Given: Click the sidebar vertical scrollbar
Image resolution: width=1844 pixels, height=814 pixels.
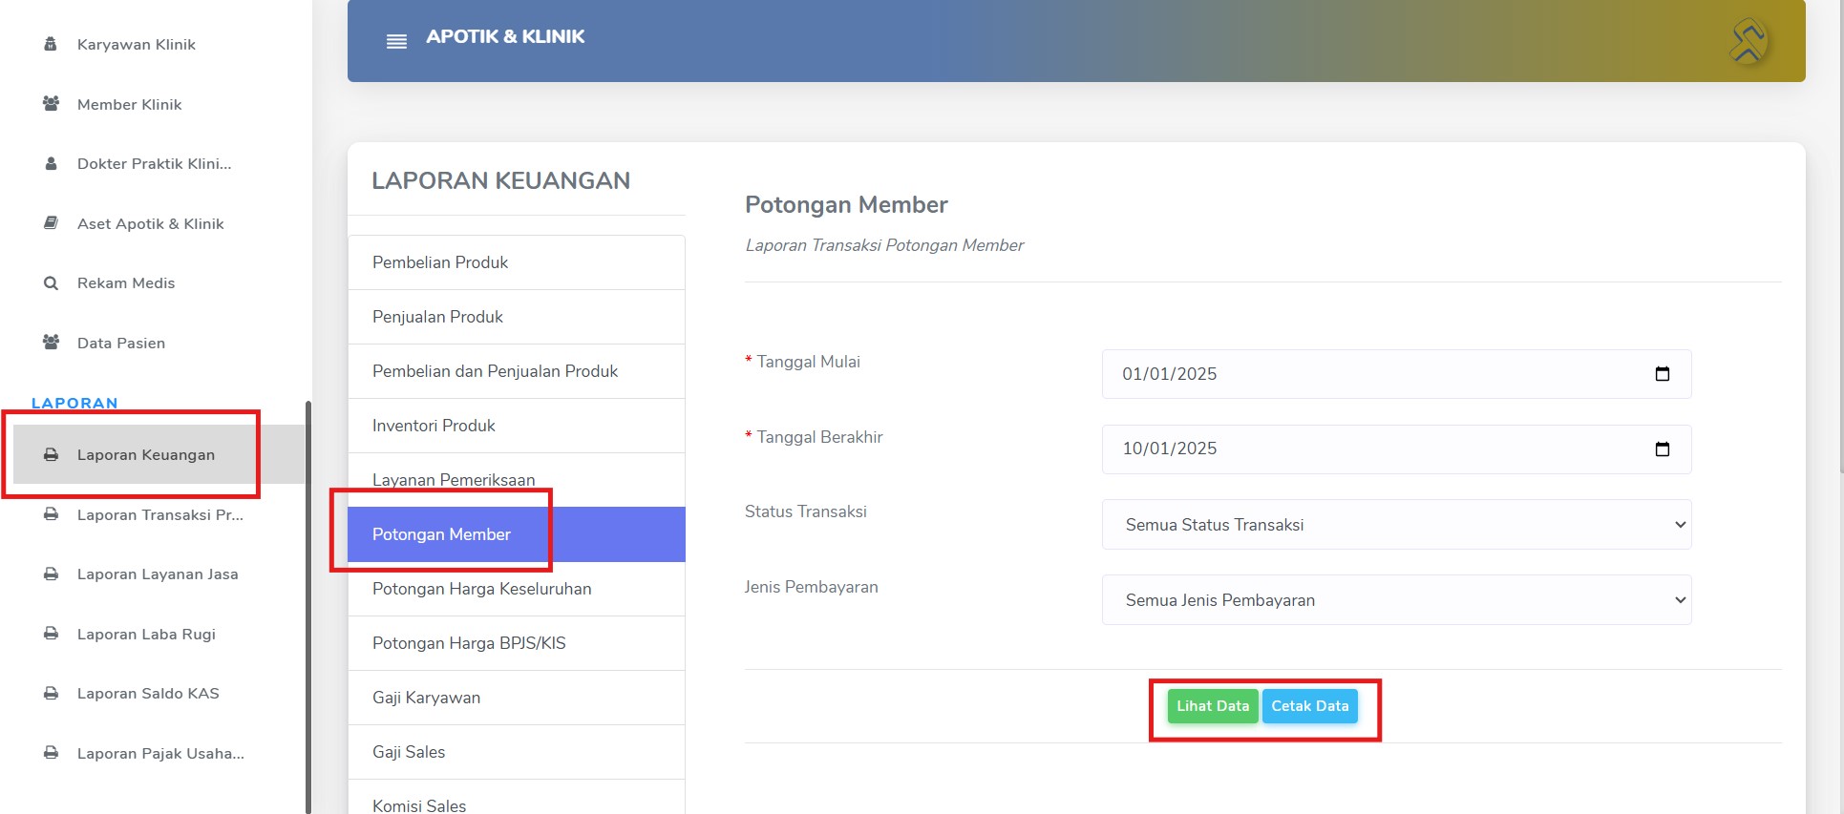Looking at the screenshot, I should (308, 607).
